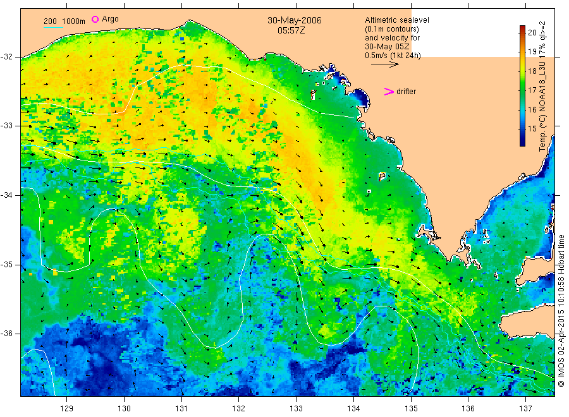Click the 0.5m/s velocity scale arrow
569x417 pixels.
(384, 64)
